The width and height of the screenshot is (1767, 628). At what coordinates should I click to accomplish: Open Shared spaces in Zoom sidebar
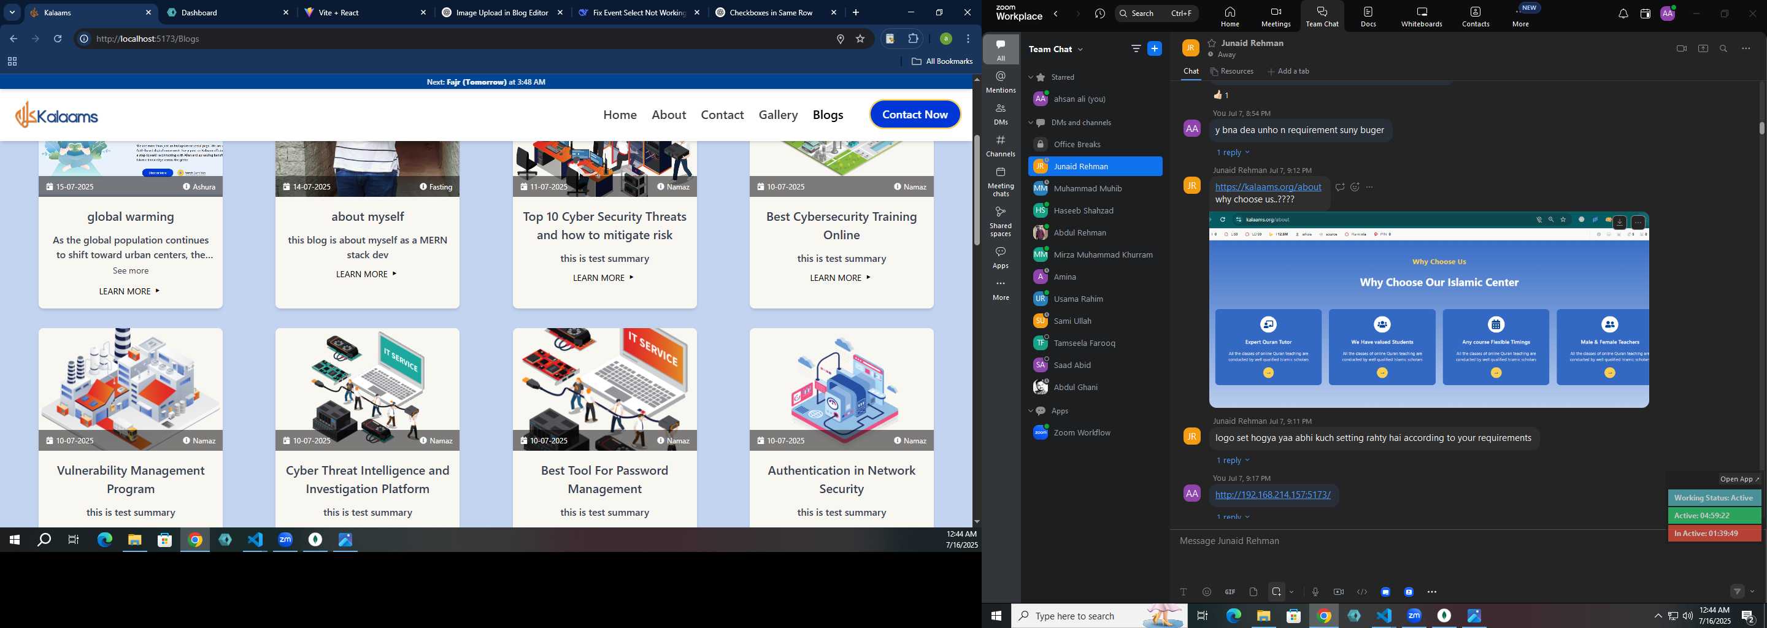coord(1001,221)
